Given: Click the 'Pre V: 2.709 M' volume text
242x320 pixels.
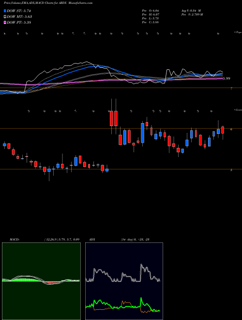Looking at the screenshot, I should [x=192, y=15].
